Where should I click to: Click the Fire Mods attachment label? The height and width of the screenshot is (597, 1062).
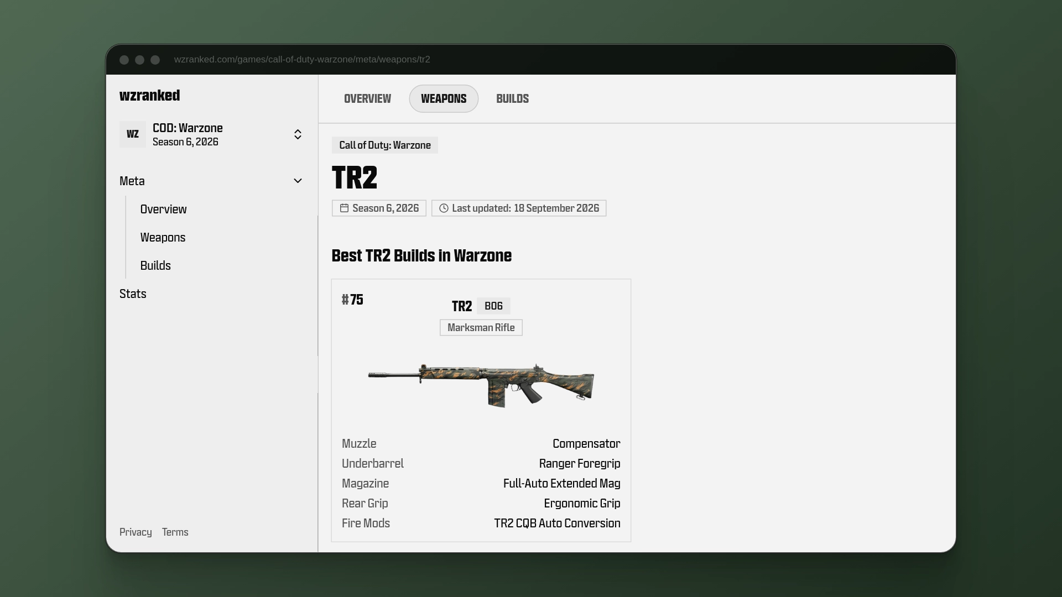(366, 523)
